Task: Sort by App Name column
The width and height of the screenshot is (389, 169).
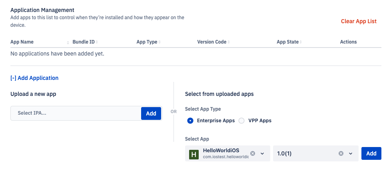Action: click(68, 42)
